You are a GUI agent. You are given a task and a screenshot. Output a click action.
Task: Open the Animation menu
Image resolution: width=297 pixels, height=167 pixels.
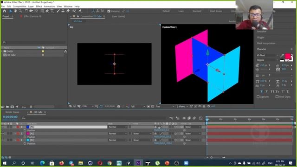point(49,6)
